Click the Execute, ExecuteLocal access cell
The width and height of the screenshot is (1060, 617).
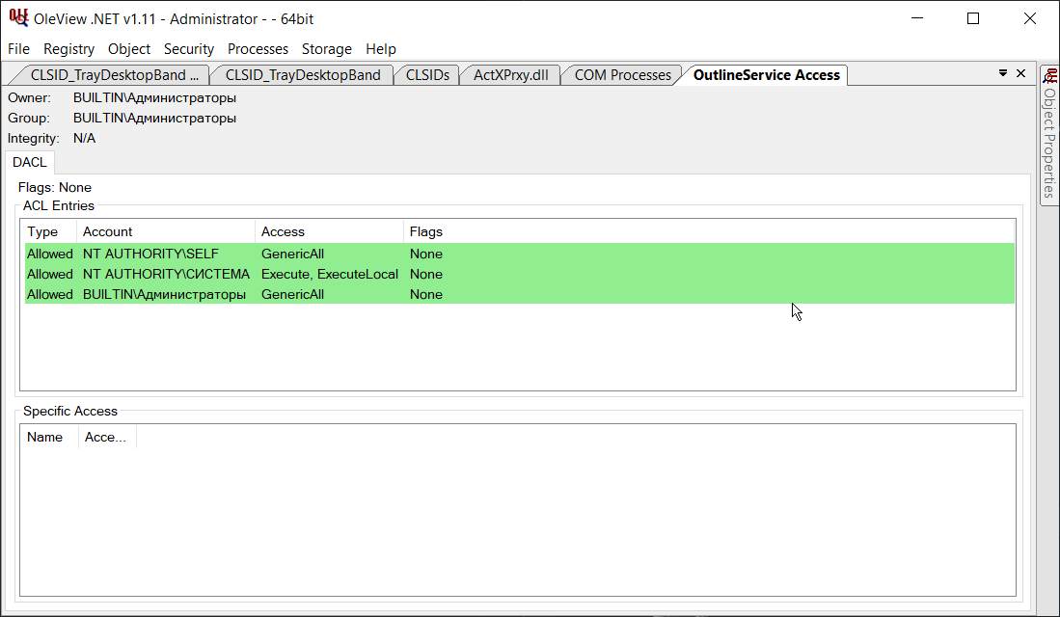pos(329,274)
